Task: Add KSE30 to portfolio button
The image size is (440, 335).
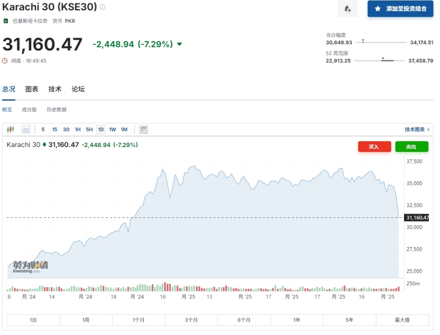Action: pos(400,9)
